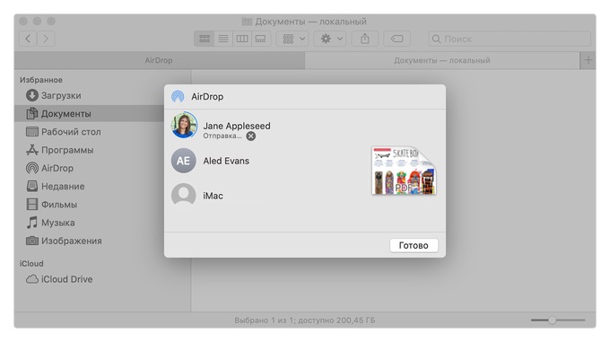610x342 pixels.
Task: Click the Недавние recents icon
Action: [32, 186]
